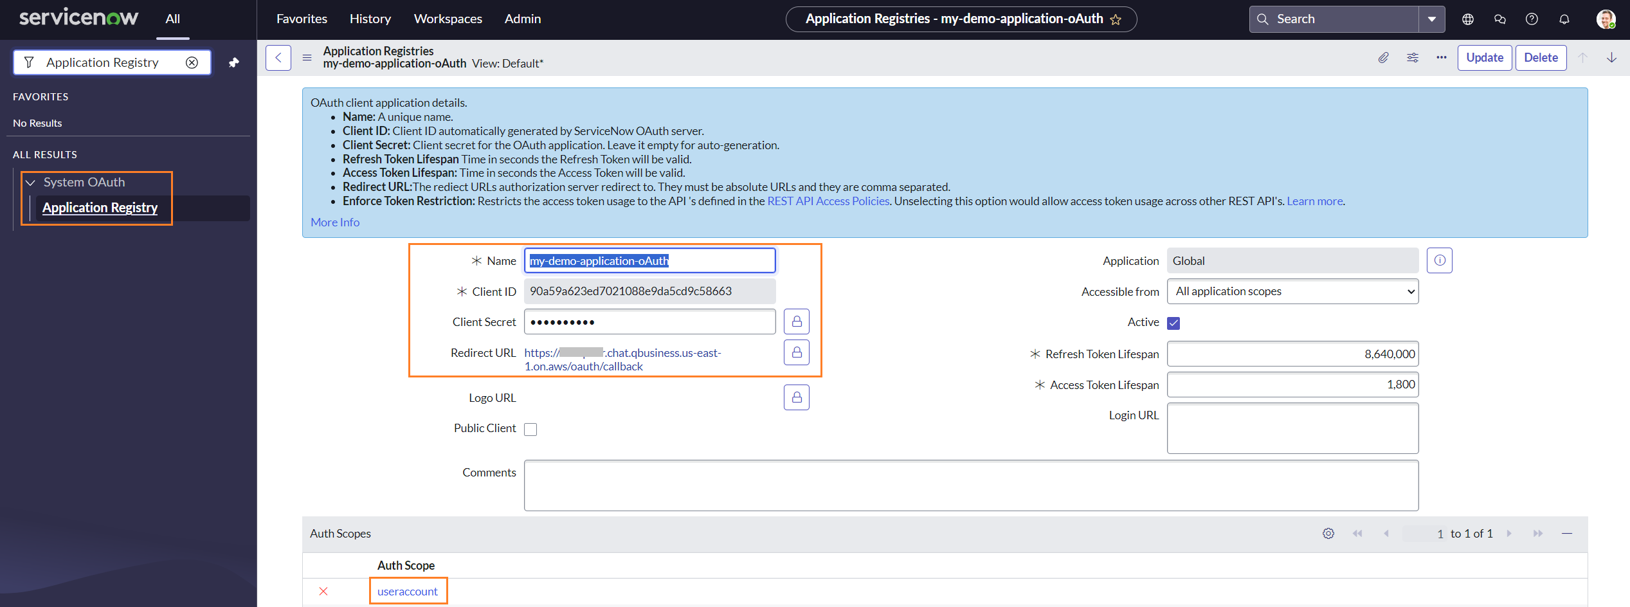Click the Application info circle icon
This screenshot has height=607, width=1630.
[x=1439, y=260]
